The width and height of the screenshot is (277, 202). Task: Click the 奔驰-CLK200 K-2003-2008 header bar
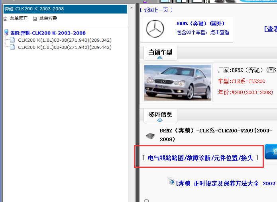click(x=65, y=9)
